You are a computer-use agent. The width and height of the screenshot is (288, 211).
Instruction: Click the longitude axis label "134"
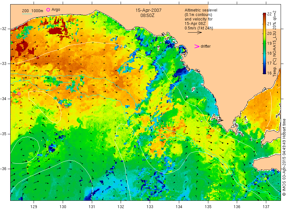click(179, 207)
